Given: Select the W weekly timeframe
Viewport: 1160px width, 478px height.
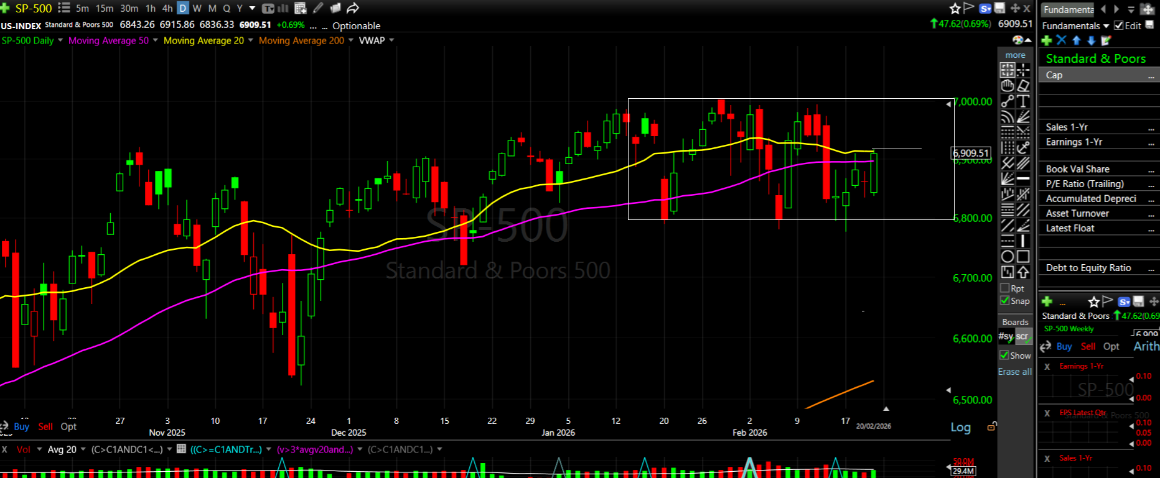Looking at the screenshot, I should [x=197, y=8].
